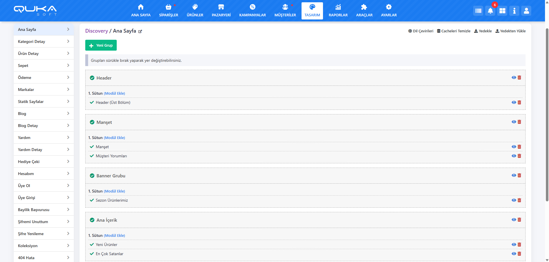
Task: Expand the Kategori Detay sidebar item
Action: click(x=43, y=41)
